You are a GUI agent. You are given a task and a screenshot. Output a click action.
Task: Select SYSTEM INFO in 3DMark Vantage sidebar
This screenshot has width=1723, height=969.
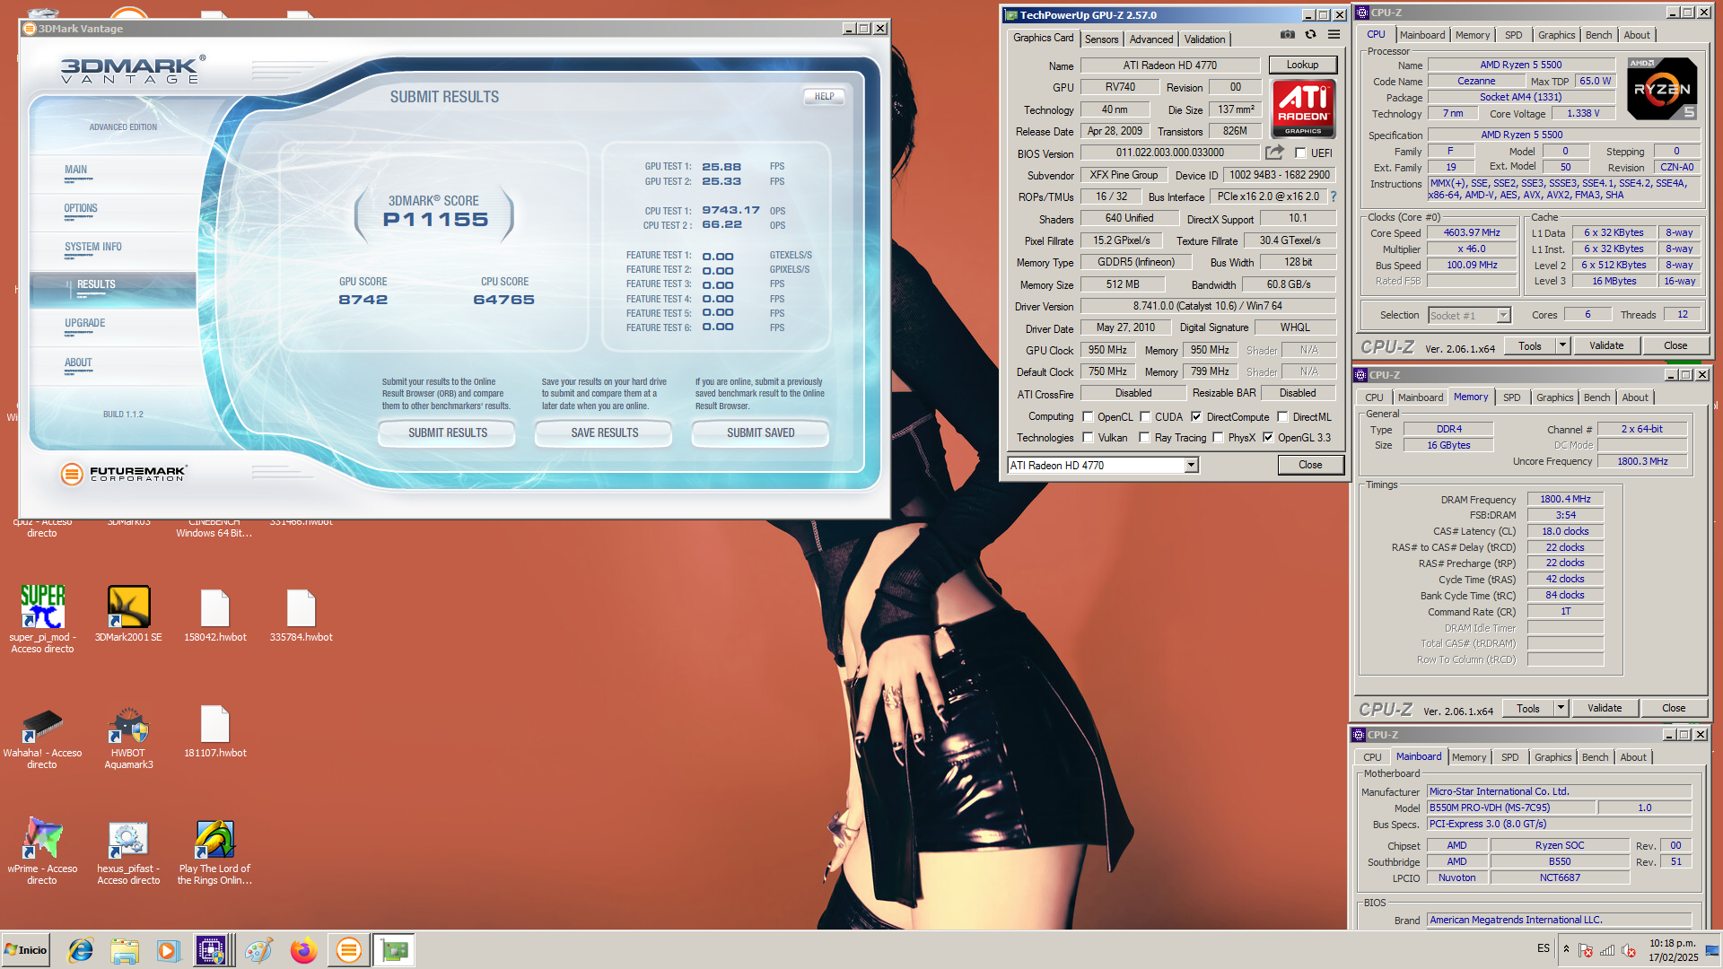tap(92, 248)
